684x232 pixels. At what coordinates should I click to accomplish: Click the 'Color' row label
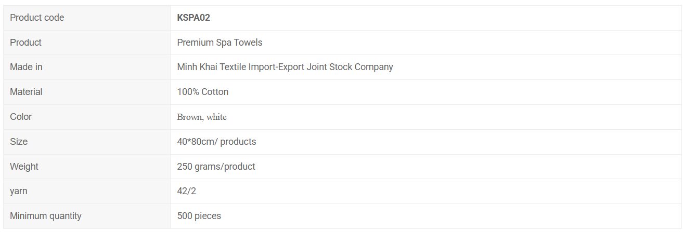pyautogui.click(x=21, y=117)
